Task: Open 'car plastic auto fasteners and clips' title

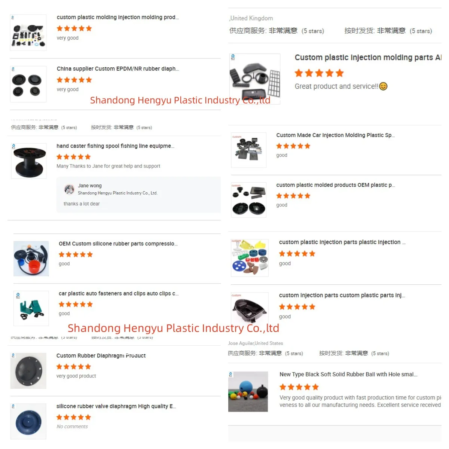Action: click(119, 294)
